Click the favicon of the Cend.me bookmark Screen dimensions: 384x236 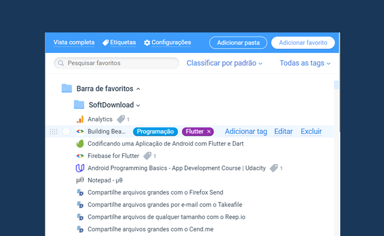pos(80,229)
